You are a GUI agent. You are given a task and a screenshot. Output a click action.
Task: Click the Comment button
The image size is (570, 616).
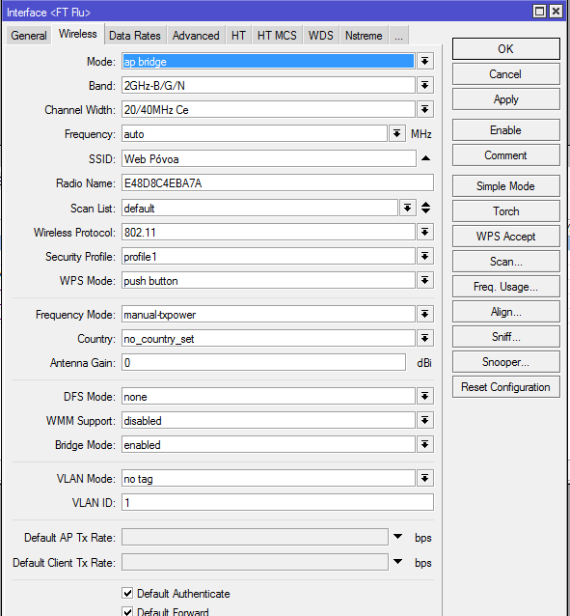pos(506,155)
